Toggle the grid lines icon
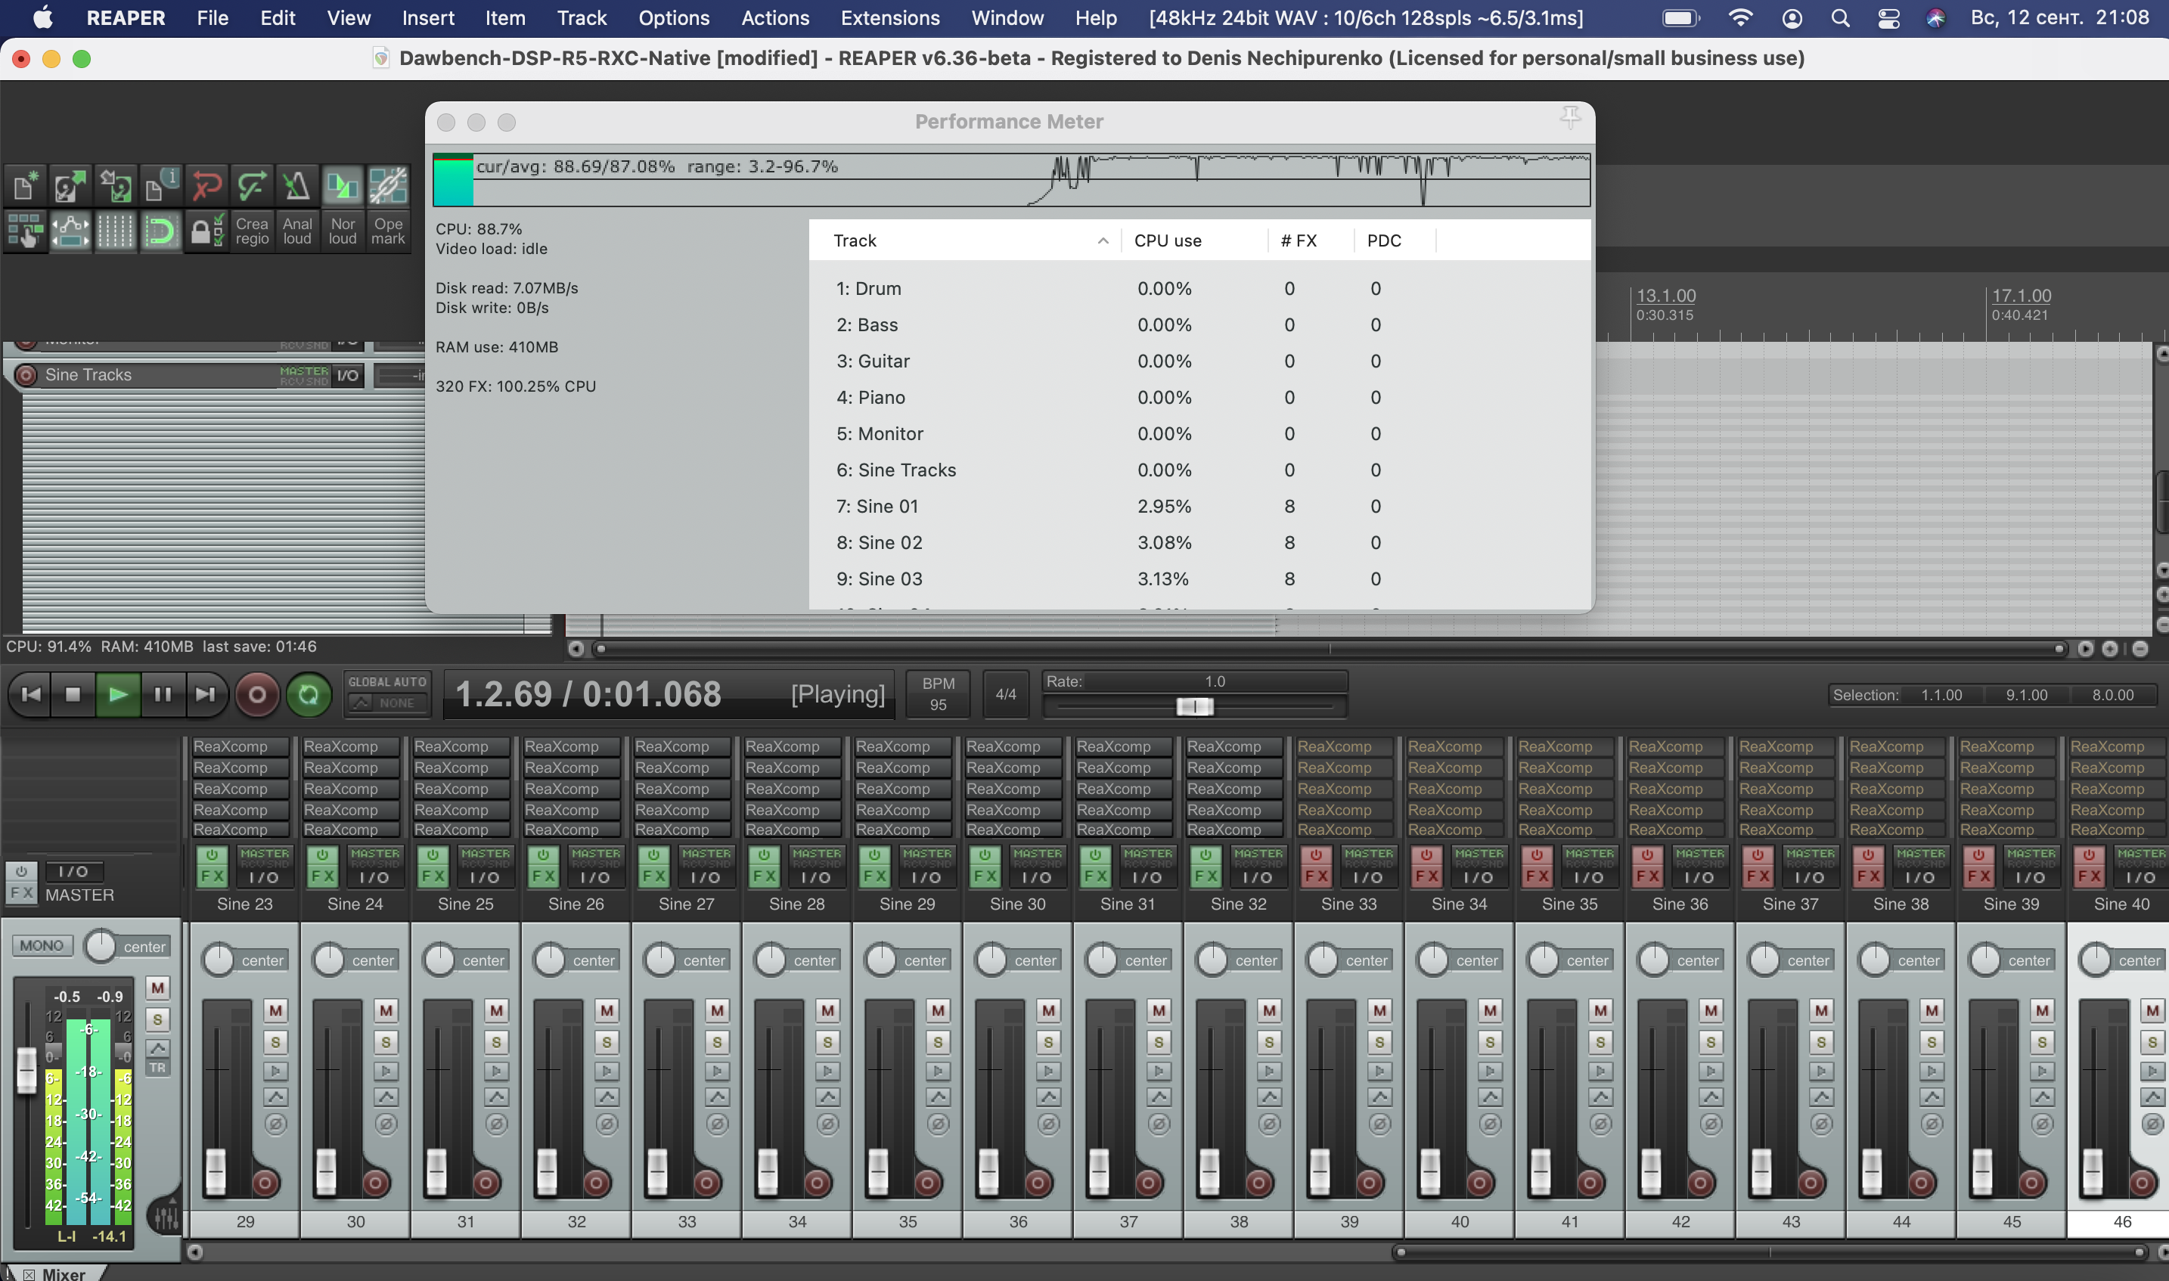Viewport: 2169px width, 1281px height. click(x=115, y=231)
